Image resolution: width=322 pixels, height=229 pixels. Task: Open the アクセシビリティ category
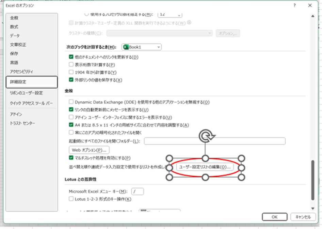coord(21,71)
